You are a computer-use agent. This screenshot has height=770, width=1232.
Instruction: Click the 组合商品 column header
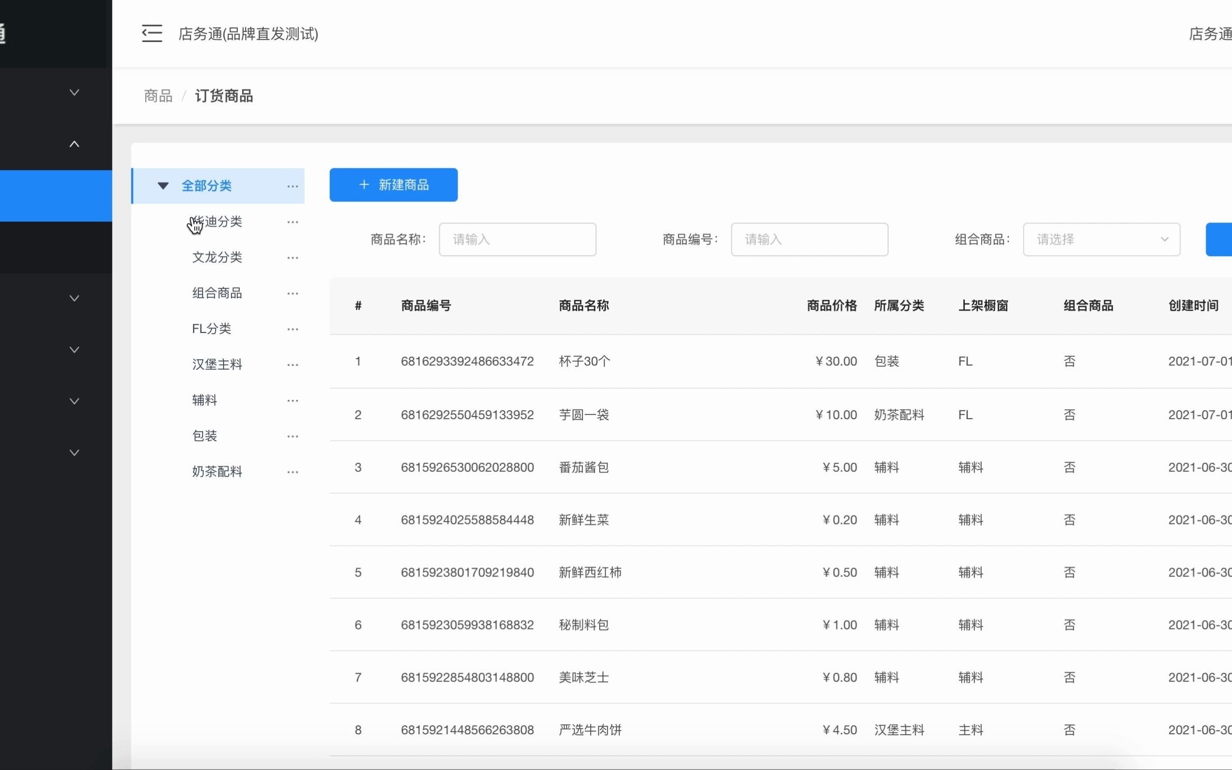(x=1088, y=306)
